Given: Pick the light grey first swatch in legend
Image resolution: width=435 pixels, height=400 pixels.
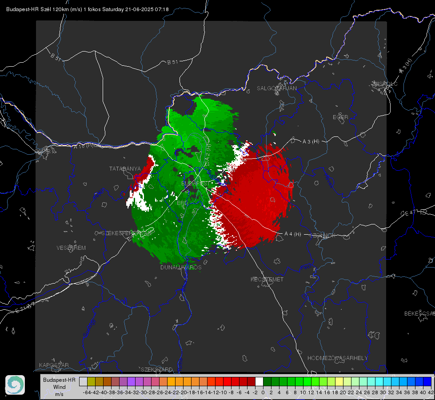Looking at the screenshot, I should [x=83, y=381].
